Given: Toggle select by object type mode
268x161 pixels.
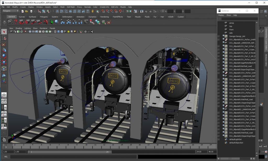Looking at the screenshot, I should click(x=44, y=11).
